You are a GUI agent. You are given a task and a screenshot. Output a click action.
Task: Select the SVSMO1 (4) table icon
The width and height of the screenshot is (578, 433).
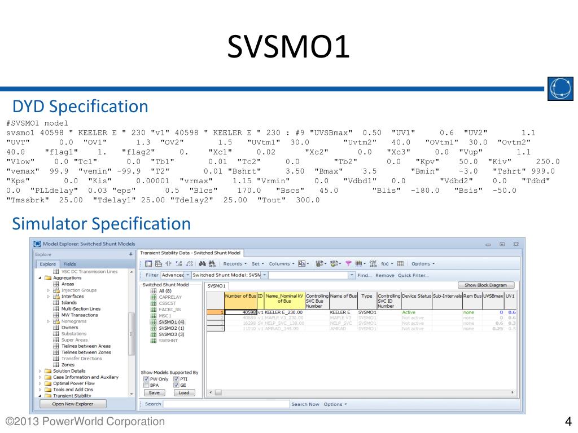click(x=154, y=322)
